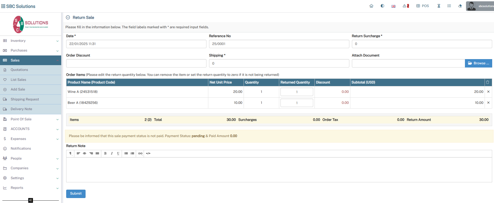Toggle italic formatting in Return Note
Viewport: 494px width, 203px height.
pos(112,154)
